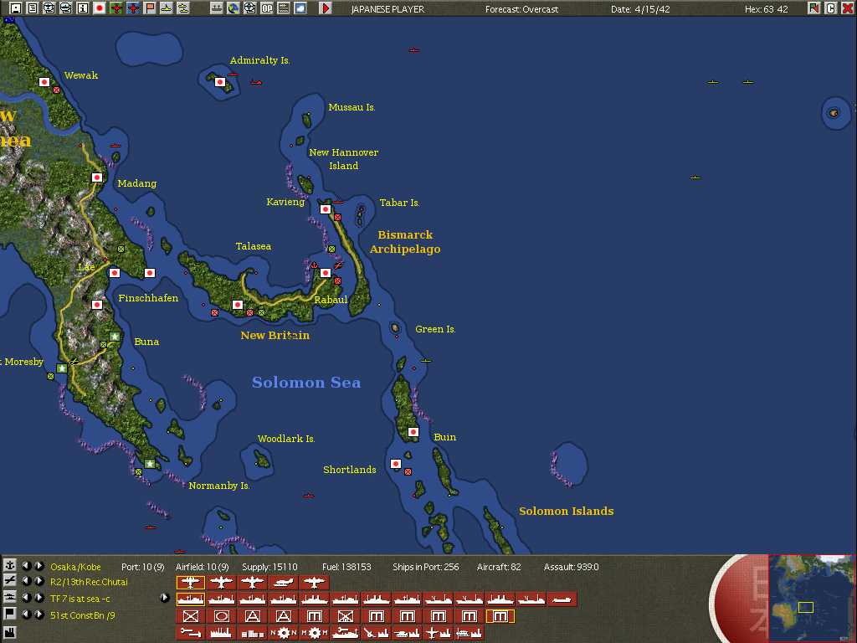Select 'TF 7 is at sea -c' text
The width and height of the screenshot is (857, 643).
80,599
